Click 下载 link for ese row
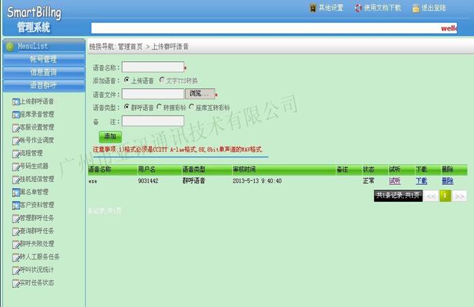The width and height of the screenshot is (474, 307). click(422, 181)
